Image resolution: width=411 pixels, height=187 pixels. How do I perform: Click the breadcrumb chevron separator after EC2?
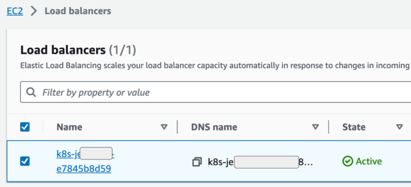(x=34, y=11)
